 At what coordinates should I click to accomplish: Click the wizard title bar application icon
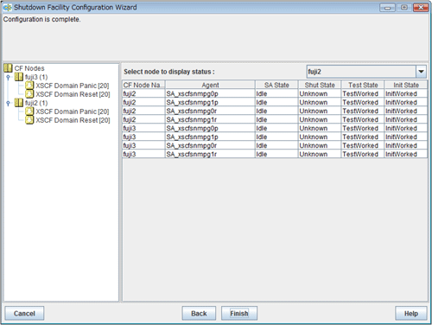[x=8, y=8]
